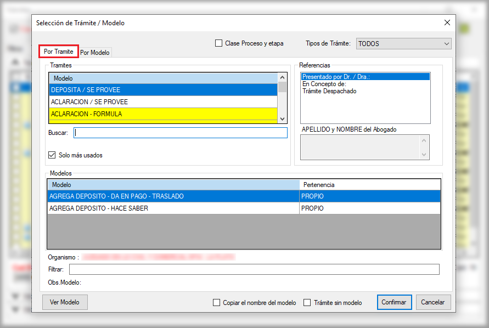Screen dimensions: 489x328
Task: Confirm selection with Confirmar button
Action: pyautogui.click(x=394, y=302)
